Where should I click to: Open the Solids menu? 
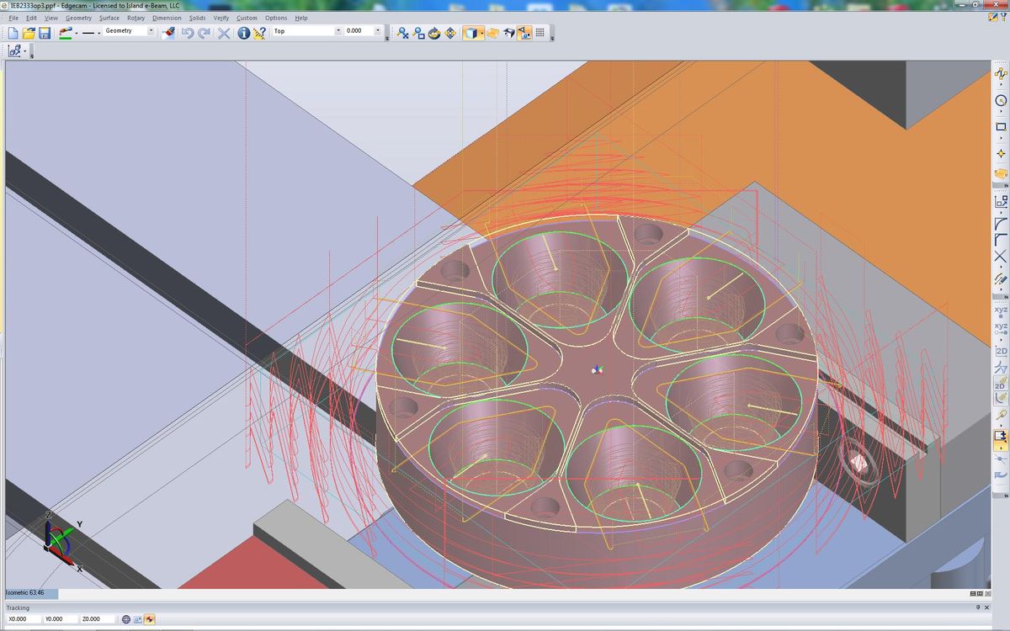198,18
